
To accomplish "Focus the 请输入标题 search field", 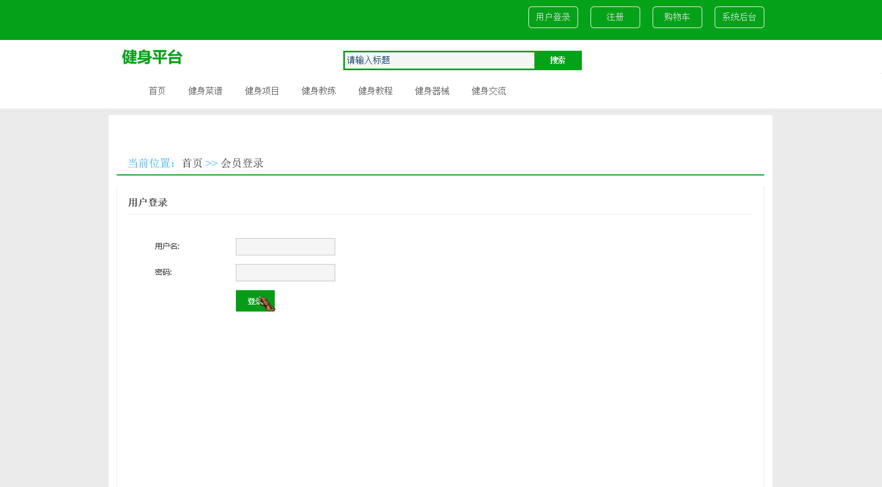I will pyautogui.click(x=439, y=60).
